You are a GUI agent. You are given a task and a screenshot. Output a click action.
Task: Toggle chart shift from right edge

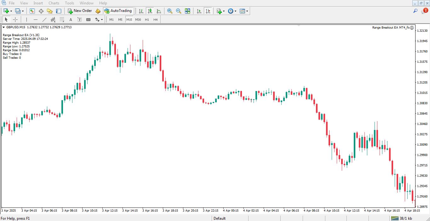(x=208, y=11)
